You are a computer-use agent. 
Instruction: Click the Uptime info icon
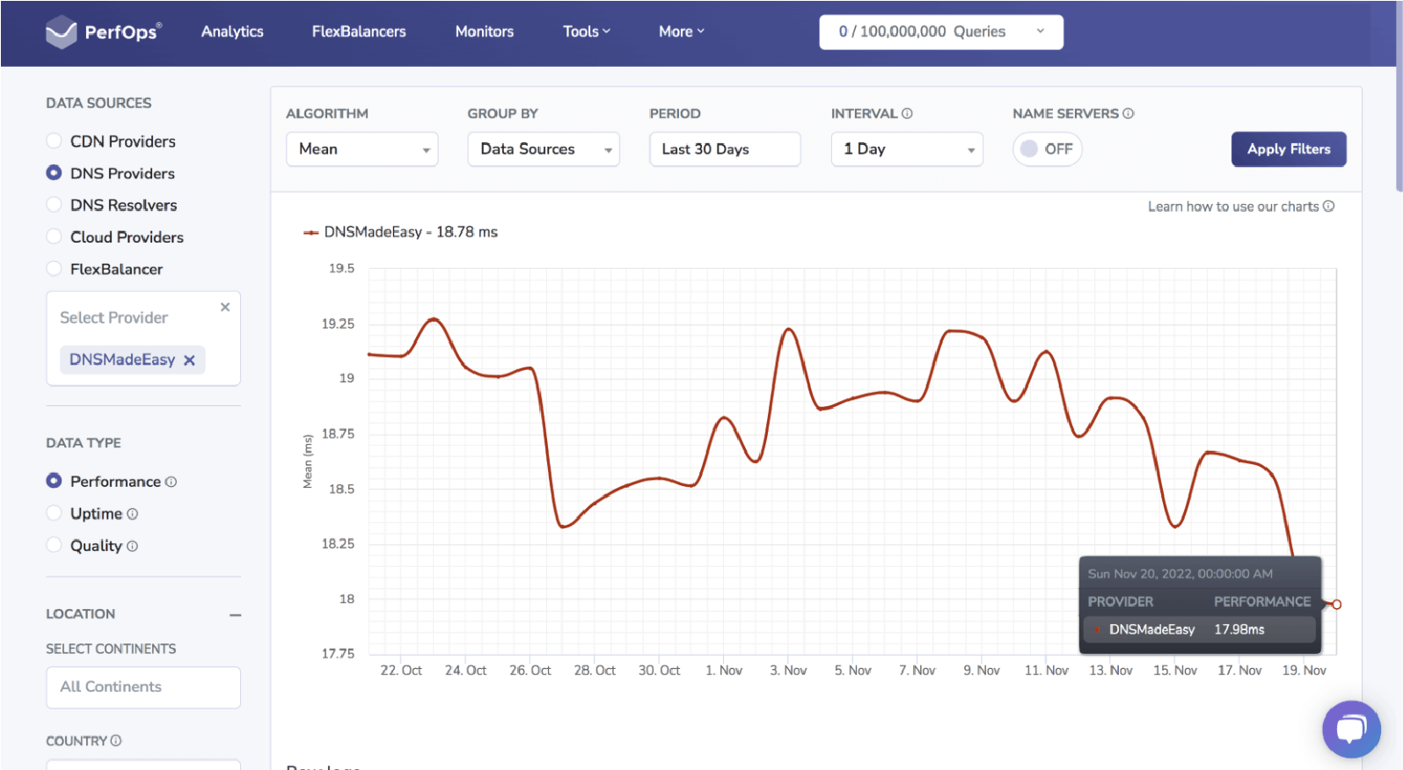133,514
